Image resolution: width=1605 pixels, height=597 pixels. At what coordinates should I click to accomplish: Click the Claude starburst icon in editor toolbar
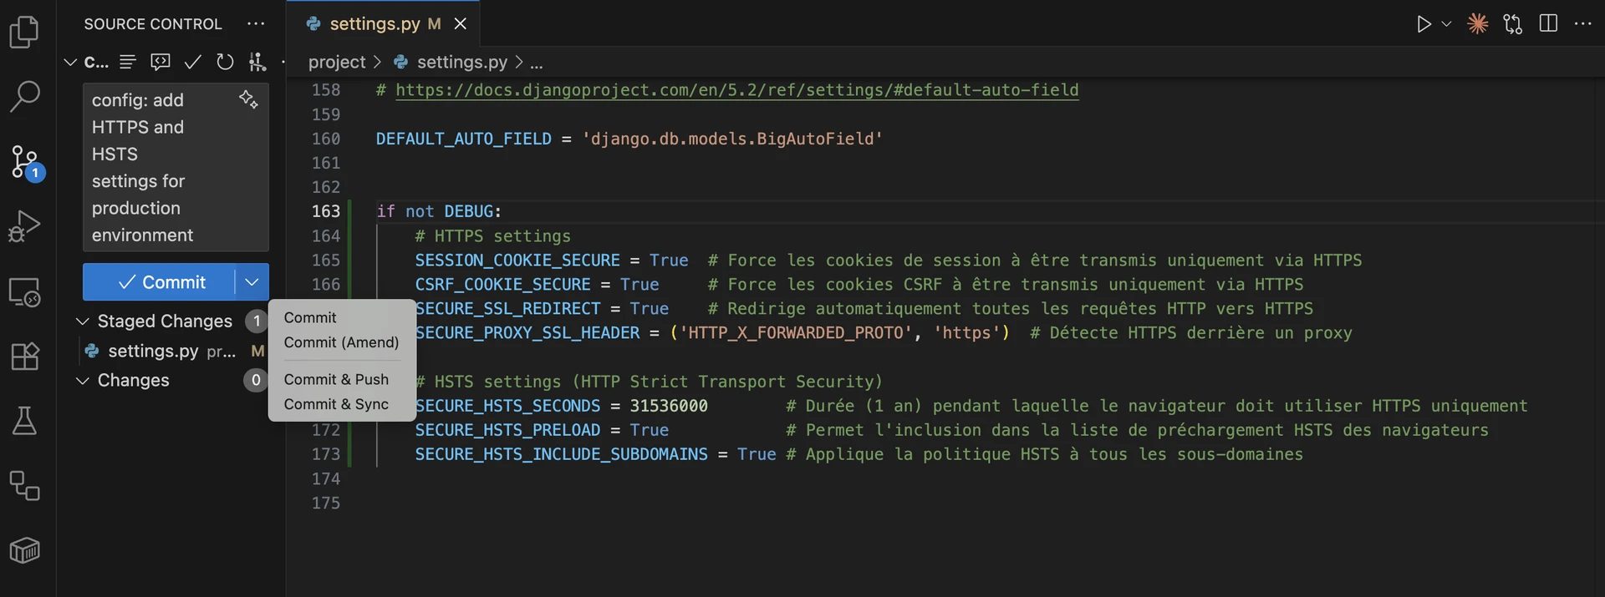[x=1477, y=24]
